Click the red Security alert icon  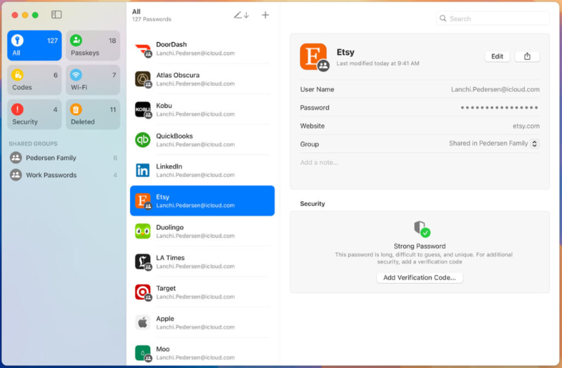click(x=17, y=109)
